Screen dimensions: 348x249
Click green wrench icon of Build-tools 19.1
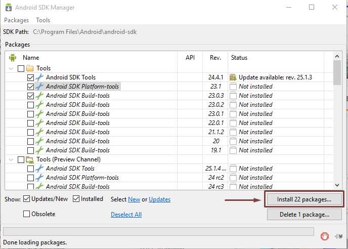point(39,150)
